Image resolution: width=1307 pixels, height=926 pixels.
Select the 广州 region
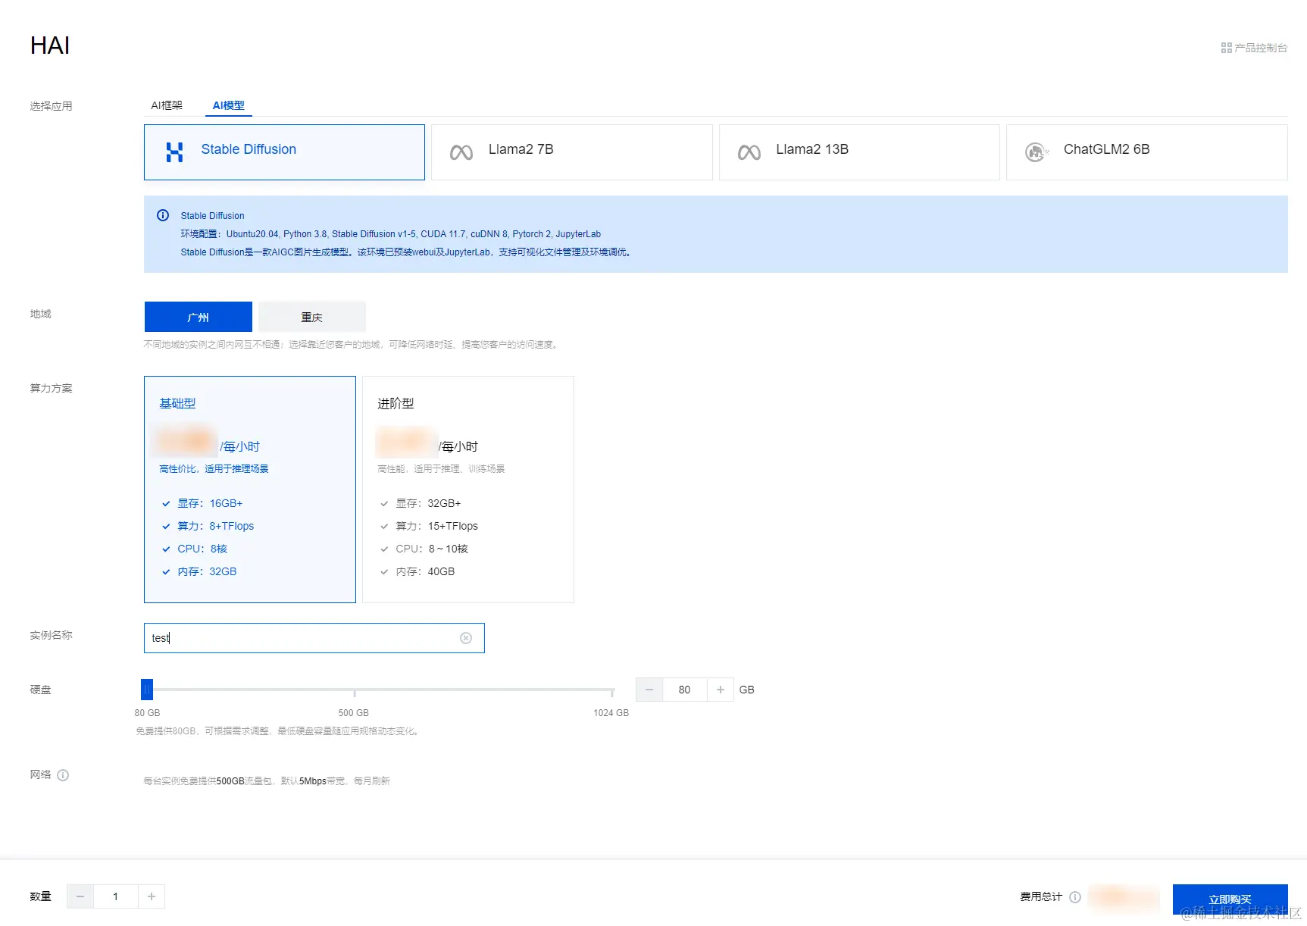pos(199,317)
